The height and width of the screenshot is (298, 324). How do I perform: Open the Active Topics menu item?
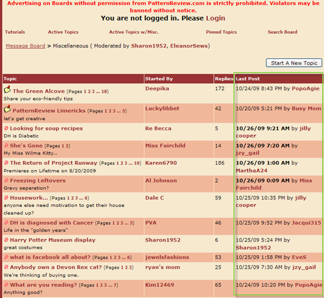pos(63,32)
